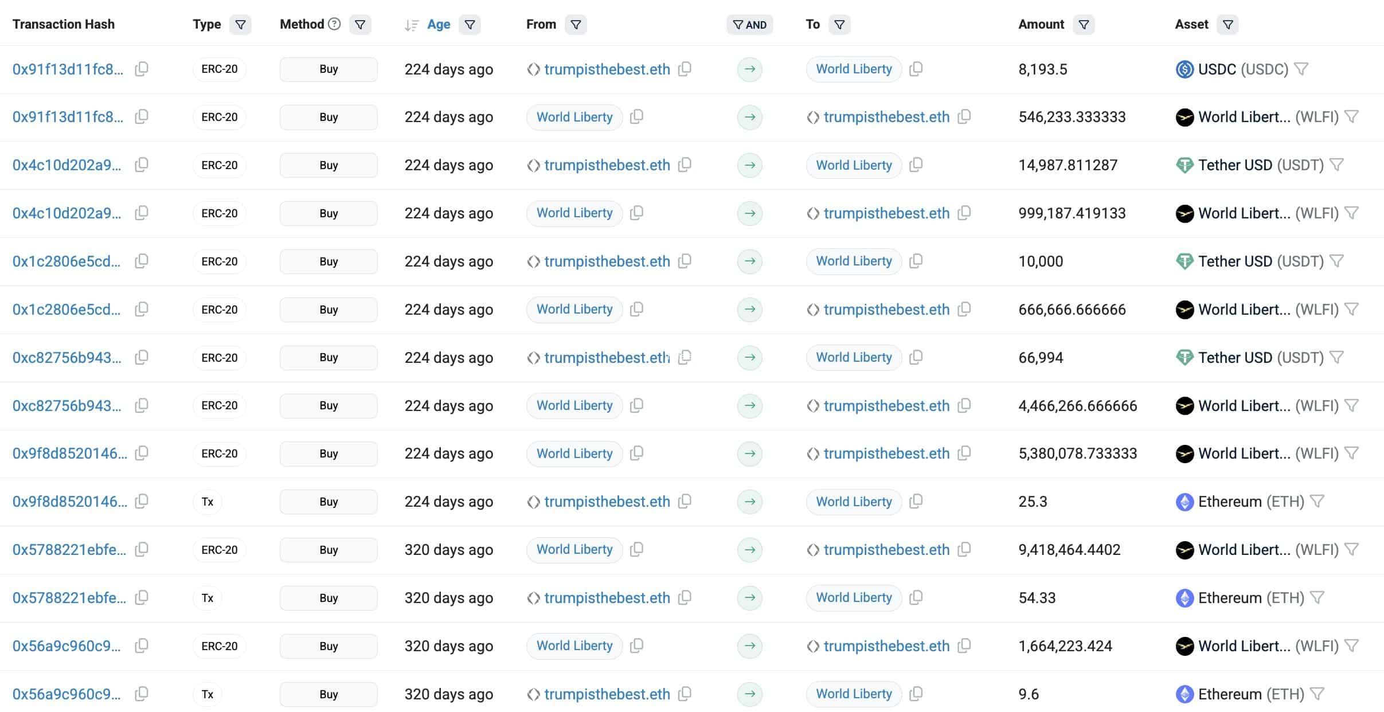
Task: Open the Type column filter
Action: [240, 25]
